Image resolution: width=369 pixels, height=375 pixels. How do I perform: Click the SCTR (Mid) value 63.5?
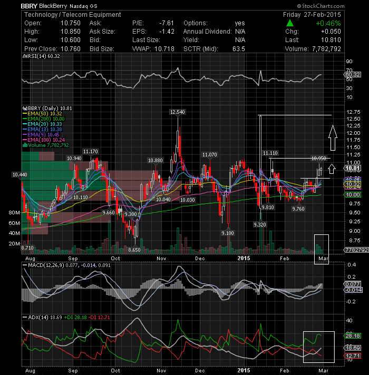(x=239, y=49)
